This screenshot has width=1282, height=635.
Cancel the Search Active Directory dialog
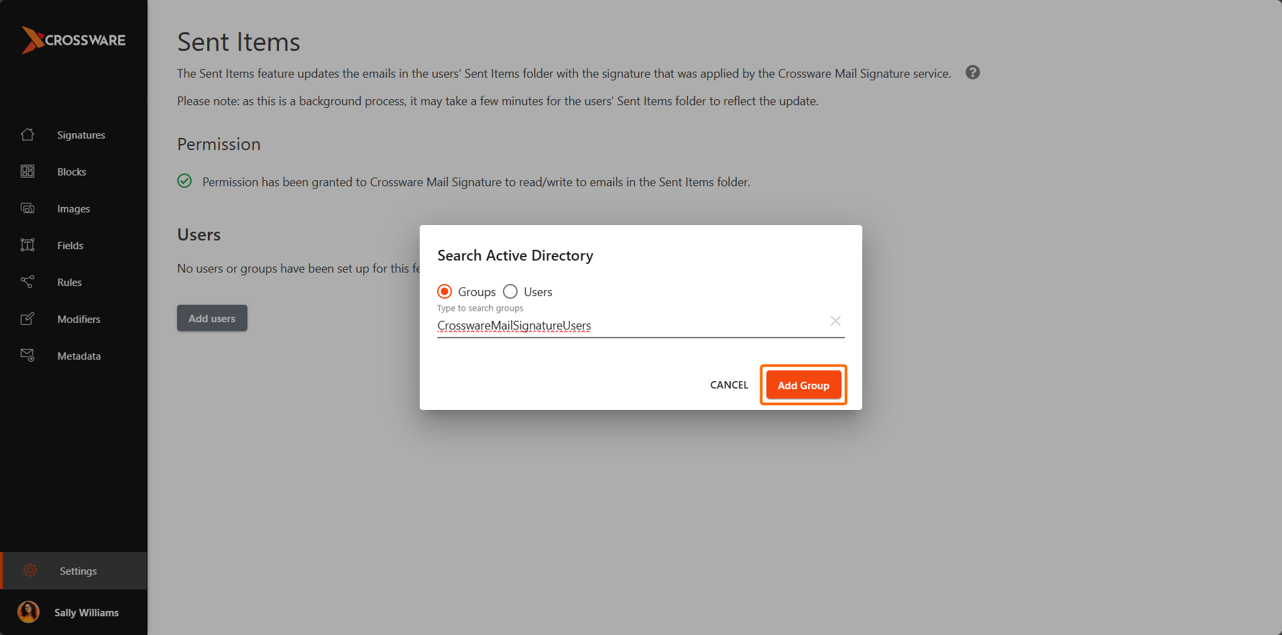click(x=729, y=385)
